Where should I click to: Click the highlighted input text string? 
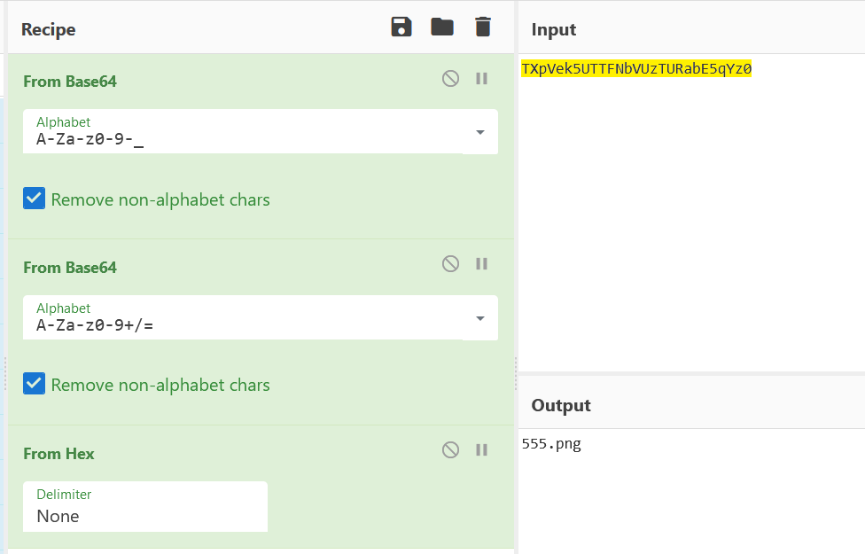(636, 69)
